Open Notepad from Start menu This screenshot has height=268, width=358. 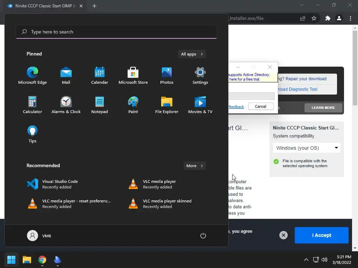point(100,105)
